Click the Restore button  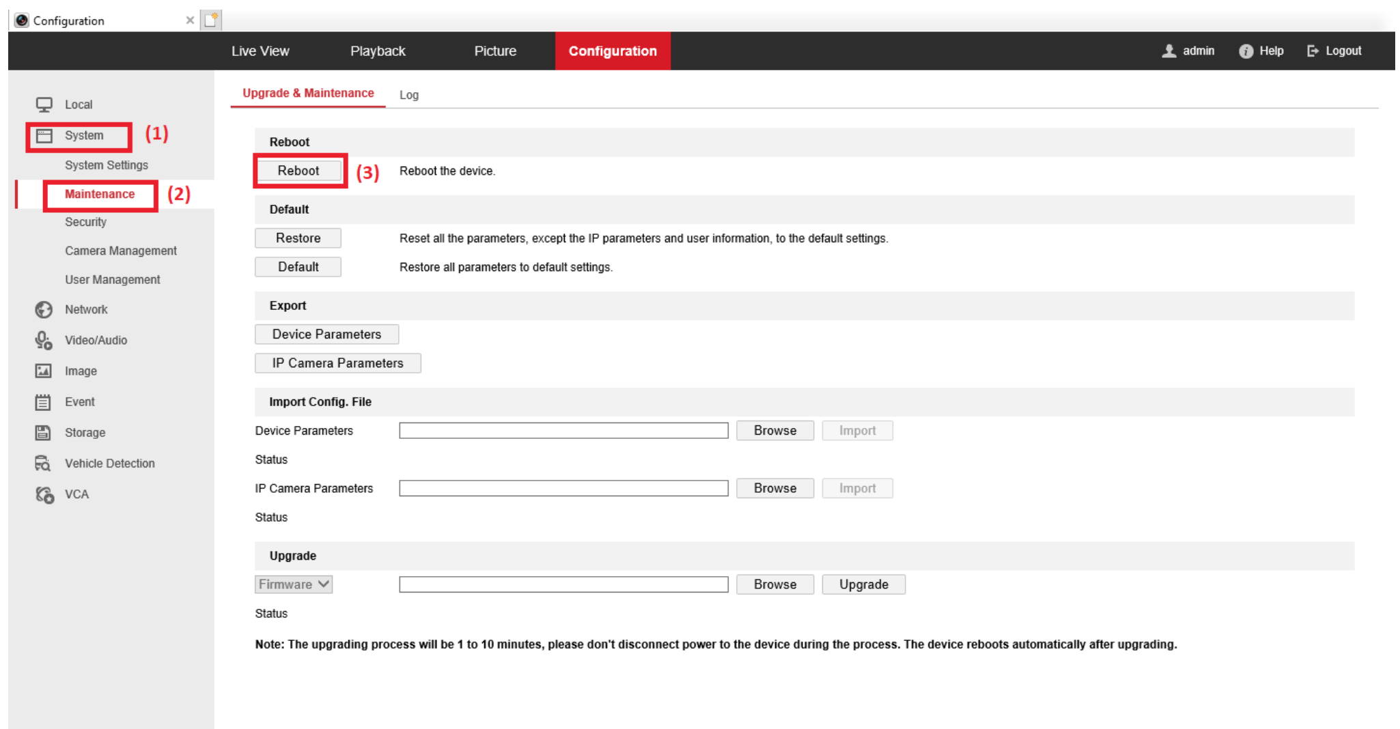(298, 238)
